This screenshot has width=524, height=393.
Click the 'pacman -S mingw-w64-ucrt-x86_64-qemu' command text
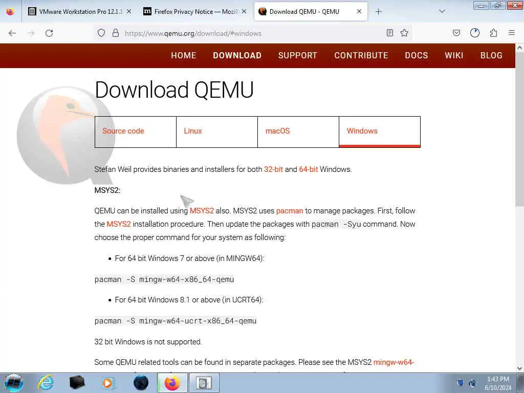[176, 321]
